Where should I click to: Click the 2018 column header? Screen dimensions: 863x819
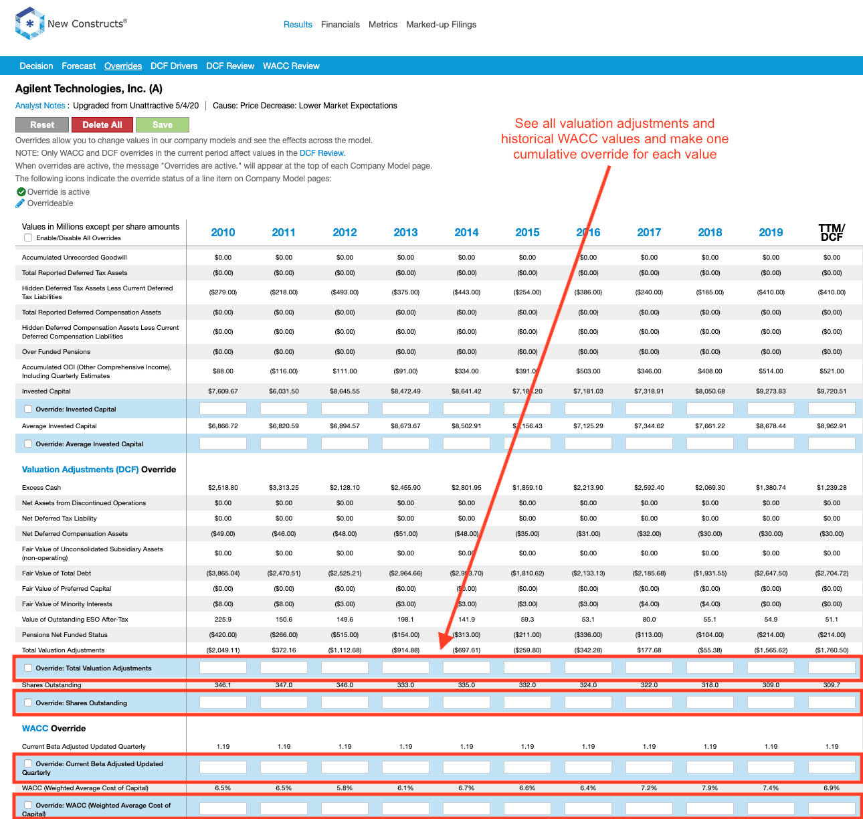tap(710, 232)
